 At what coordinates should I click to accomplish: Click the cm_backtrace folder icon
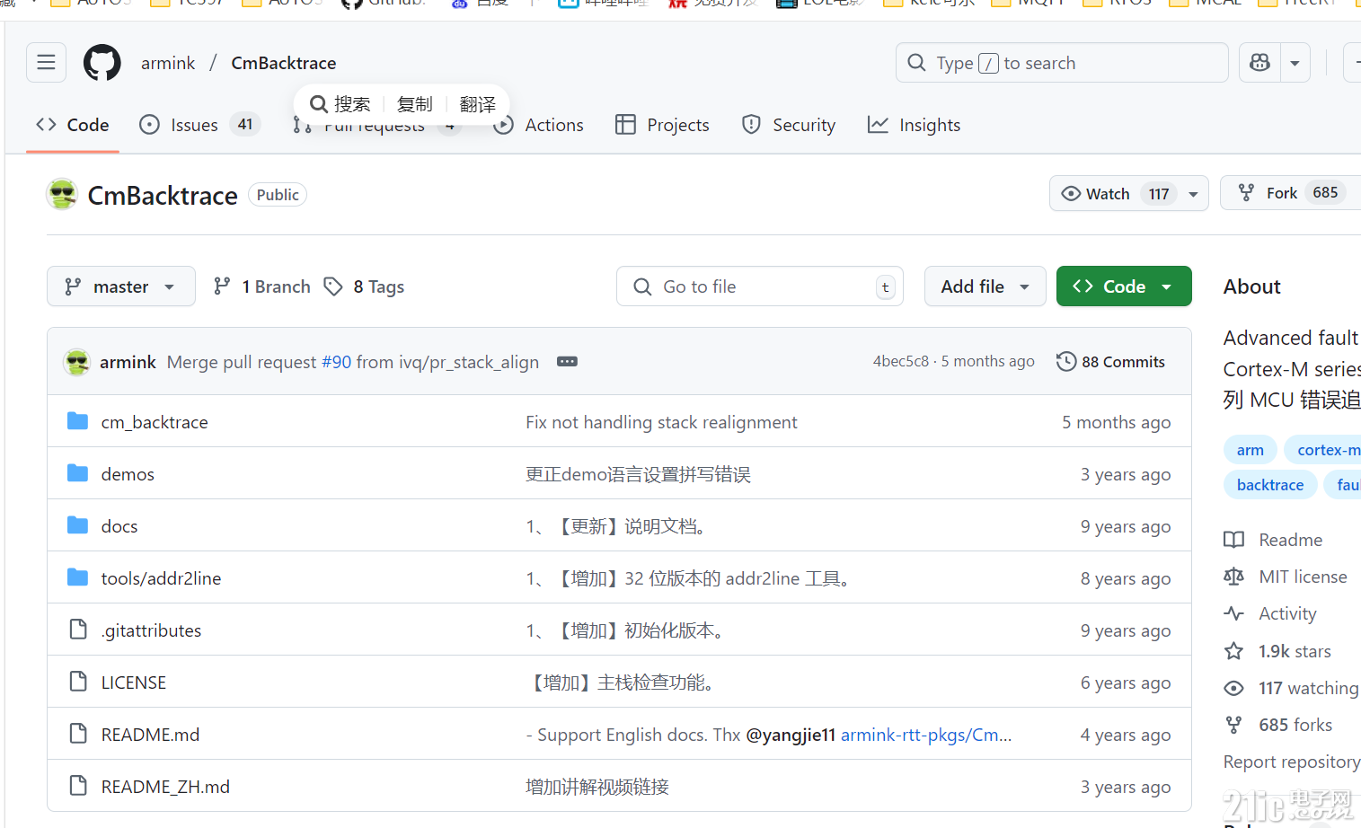point(78,421)
